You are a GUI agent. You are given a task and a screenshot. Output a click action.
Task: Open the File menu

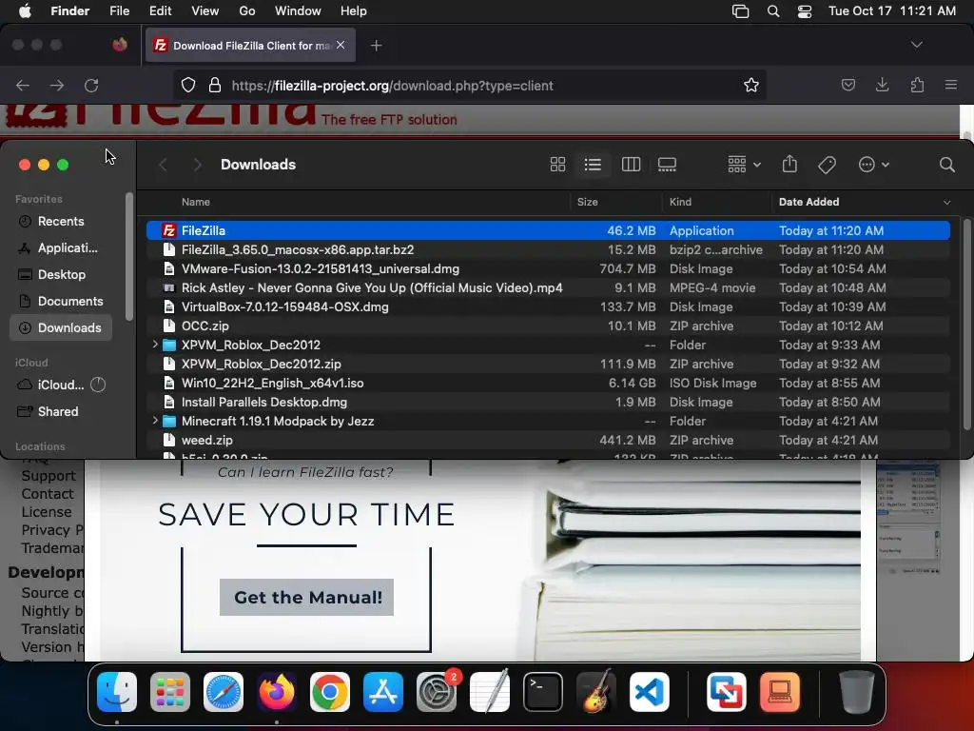click(119, 11)
